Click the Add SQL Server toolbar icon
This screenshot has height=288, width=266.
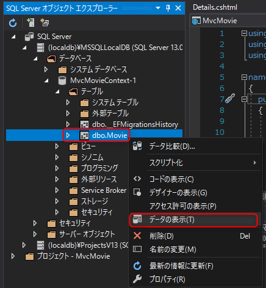click(x=31, y=23)
